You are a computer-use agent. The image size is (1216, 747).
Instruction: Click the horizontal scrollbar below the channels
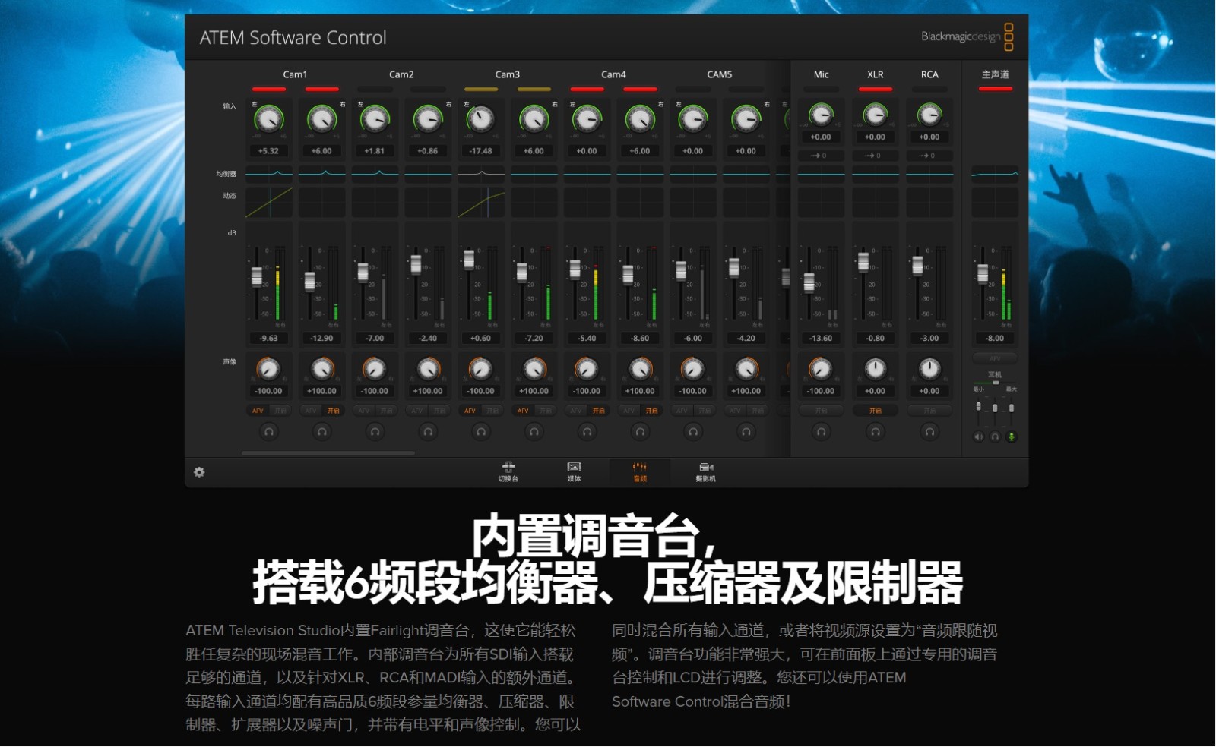328,453
